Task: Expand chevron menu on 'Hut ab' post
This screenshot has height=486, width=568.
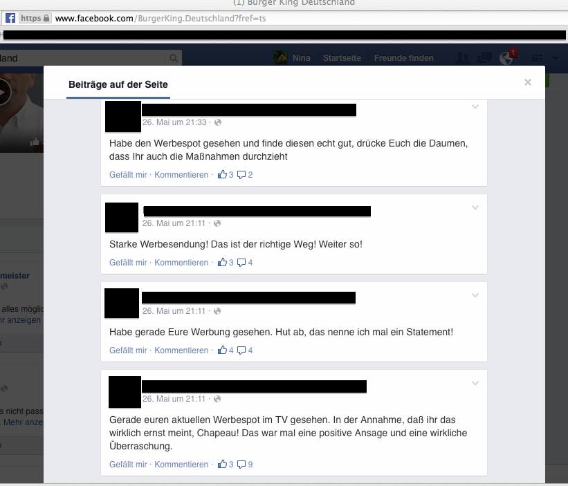Action: (475, 296)
